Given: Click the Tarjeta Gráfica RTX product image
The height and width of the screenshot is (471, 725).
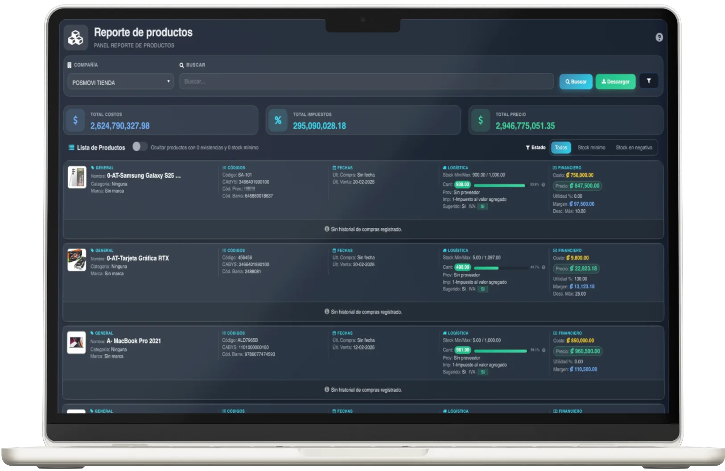Looking at the screenshot, I should click(77, 260).
